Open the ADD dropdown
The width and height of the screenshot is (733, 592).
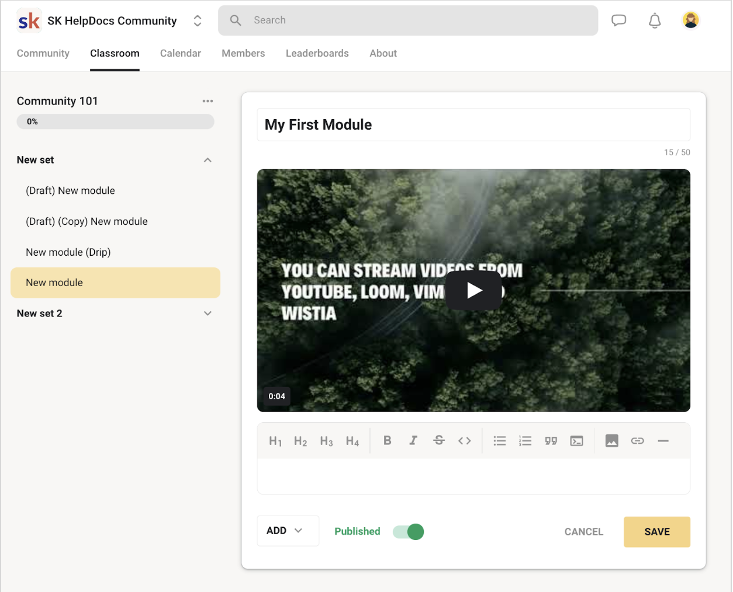(x=288, y=531)
